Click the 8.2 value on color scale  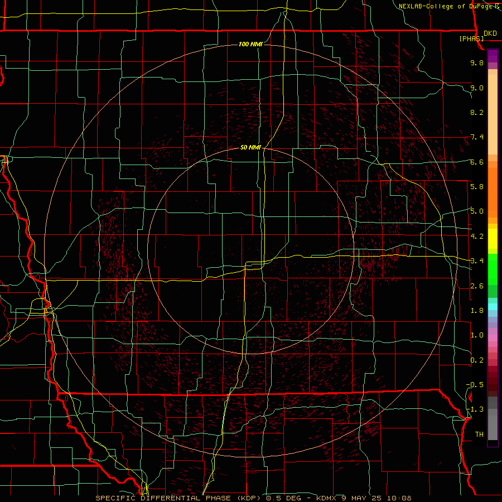point(477,112)
